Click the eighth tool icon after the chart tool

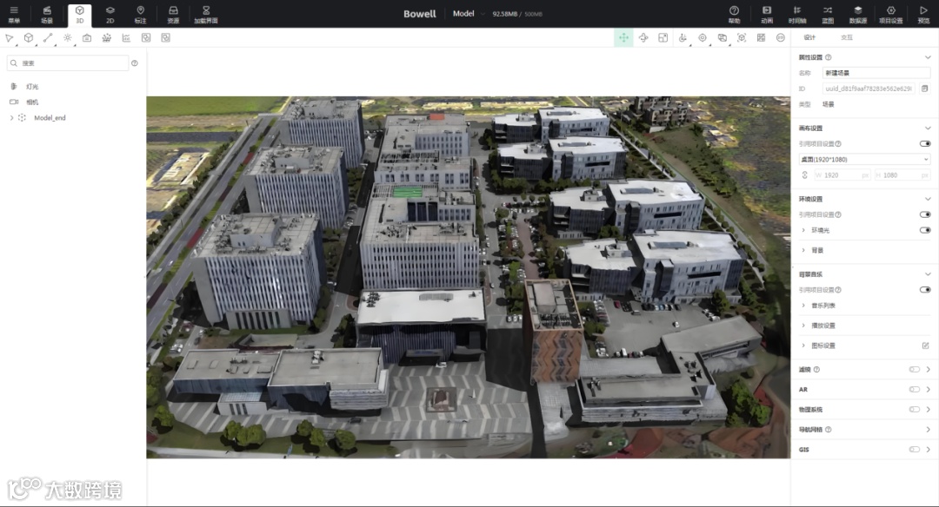(x=146, y=37)
